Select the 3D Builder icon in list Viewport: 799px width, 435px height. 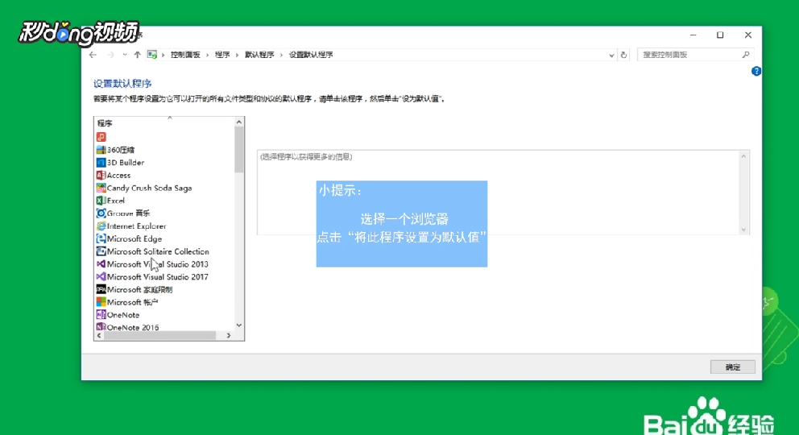pyautogui.click(x=101, y=163)
